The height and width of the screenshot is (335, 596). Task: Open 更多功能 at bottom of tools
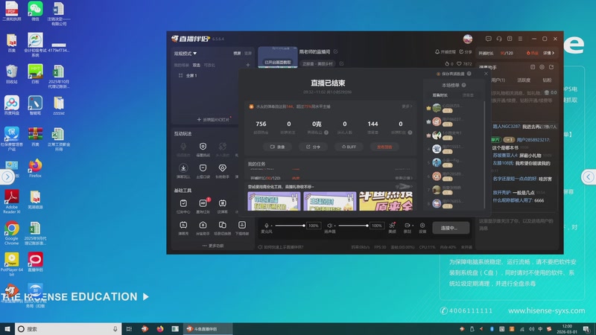(x=213, y=246)
